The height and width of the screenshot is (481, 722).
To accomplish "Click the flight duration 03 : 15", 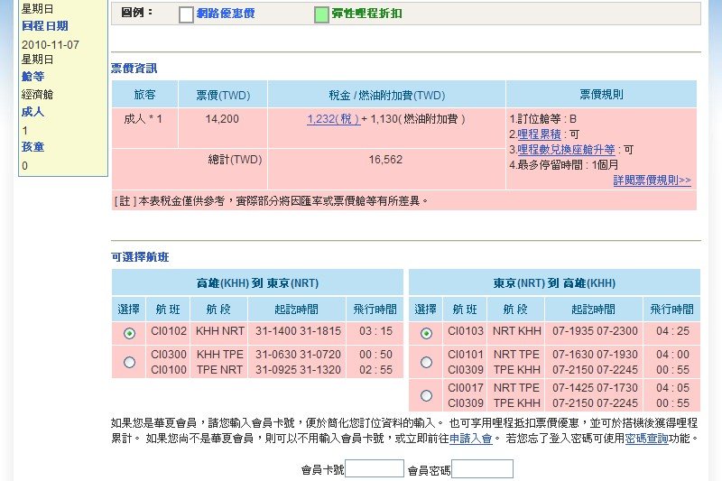I will 375,331.
